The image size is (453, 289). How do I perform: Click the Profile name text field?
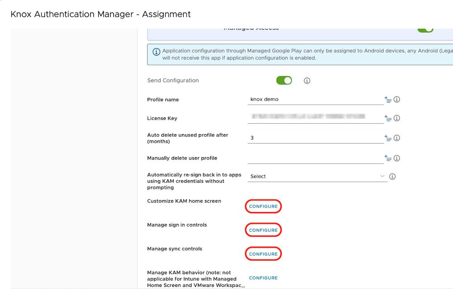315,99
